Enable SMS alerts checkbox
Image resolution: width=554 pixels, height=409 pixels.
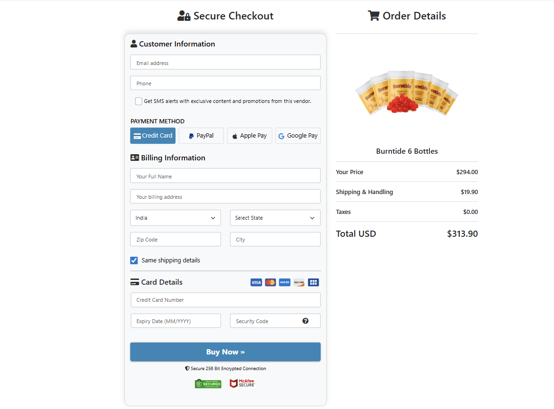pyautogui.click(x=138, y=101)
